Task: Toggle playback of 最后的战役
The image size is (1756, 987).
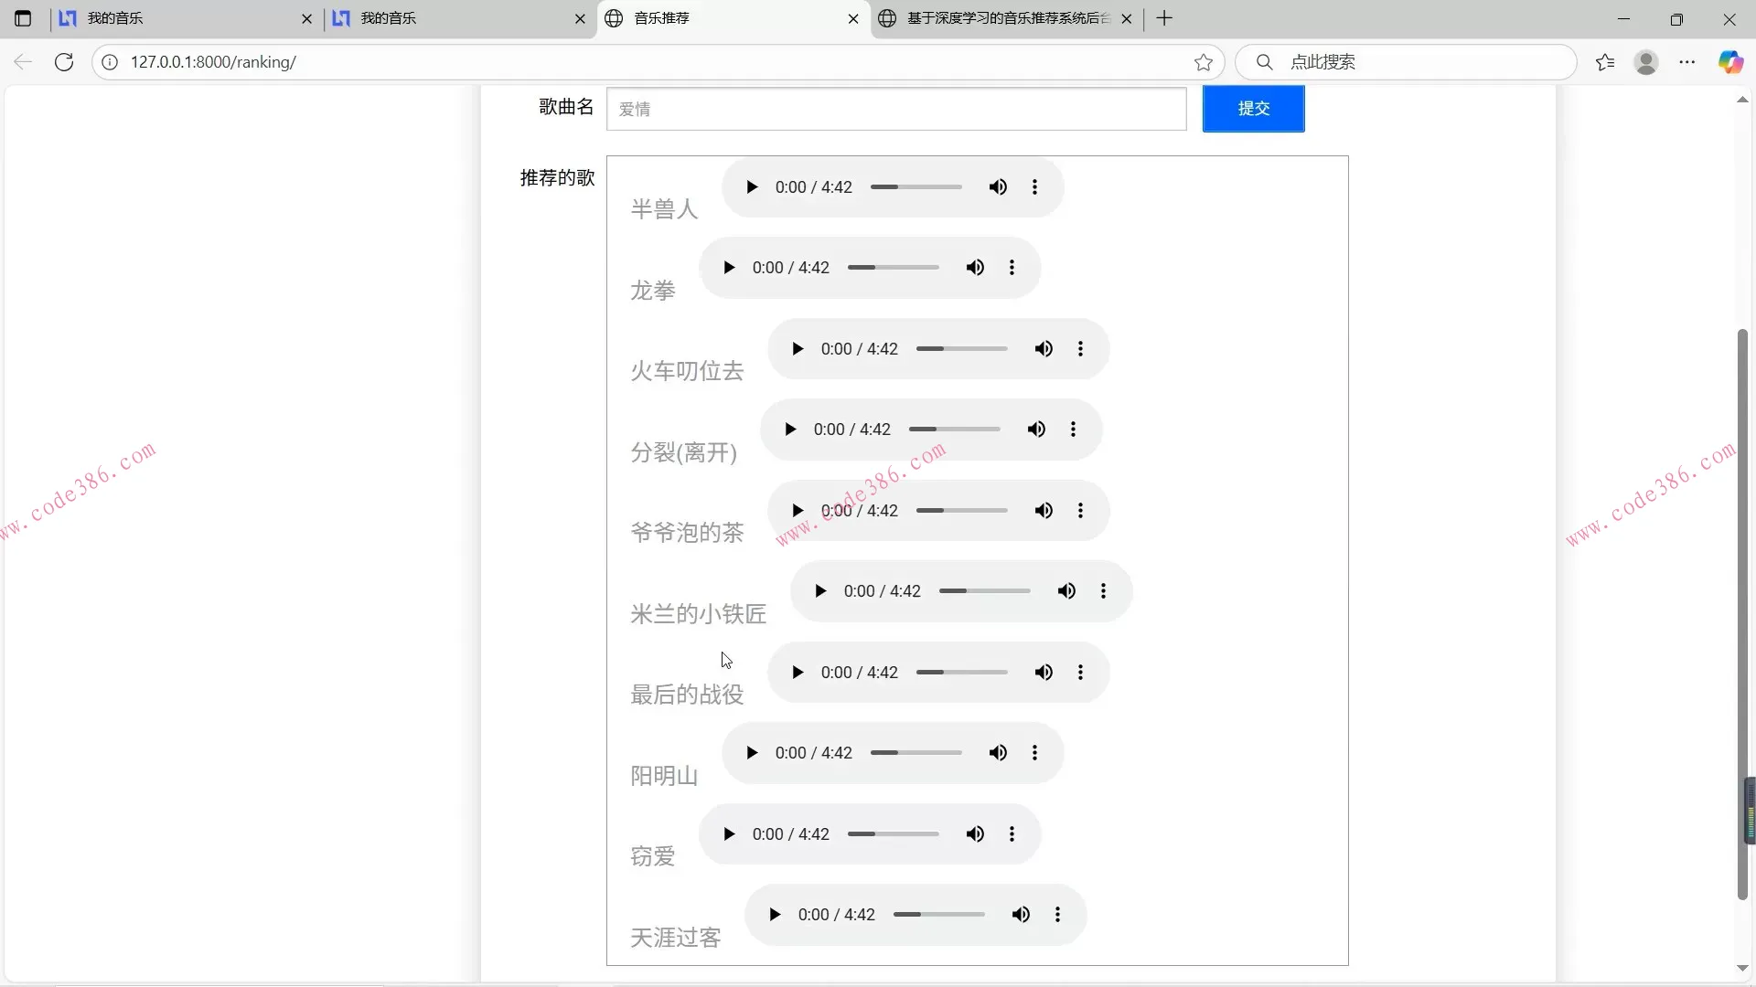Action: pyautogui.click(x=797, y=672)
